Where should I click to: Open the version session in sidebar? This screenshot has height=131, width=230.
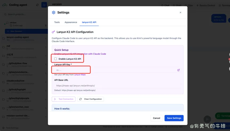26,24
